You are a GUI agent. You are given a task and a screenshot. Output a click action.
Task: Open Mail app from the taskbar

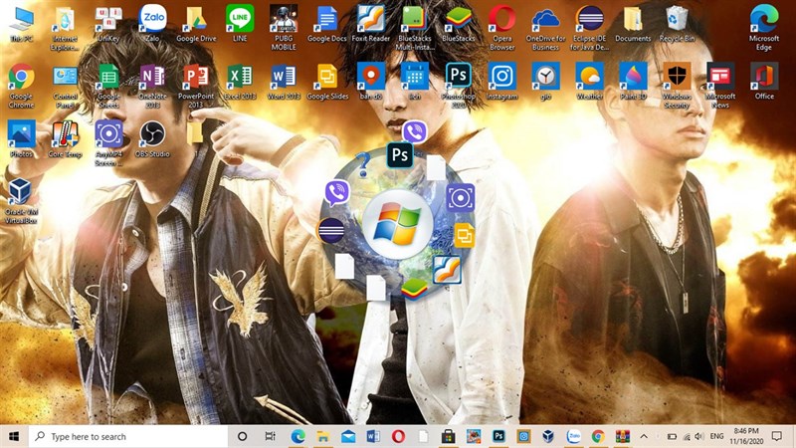(x=347, y=436)
